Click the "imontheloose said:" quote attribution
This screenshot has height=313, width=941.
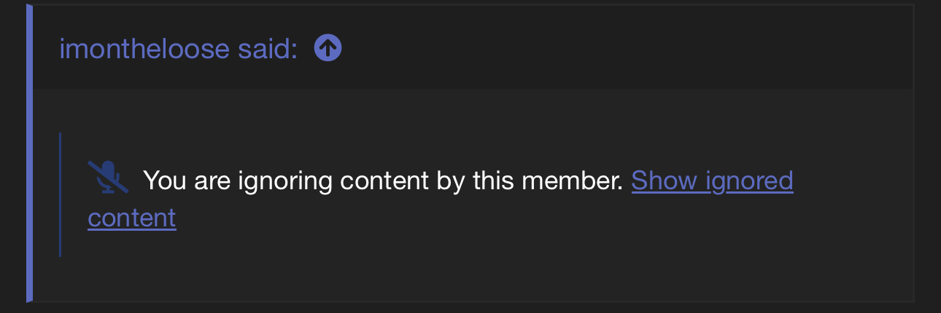pyautogui.click(x=178, y=49)
